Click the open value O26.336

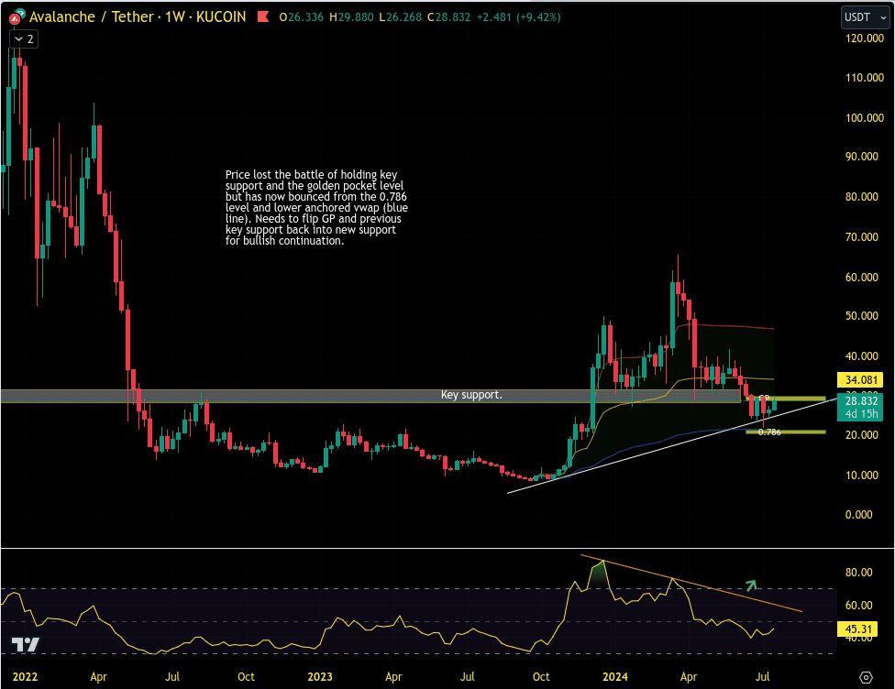pos(302,17)
